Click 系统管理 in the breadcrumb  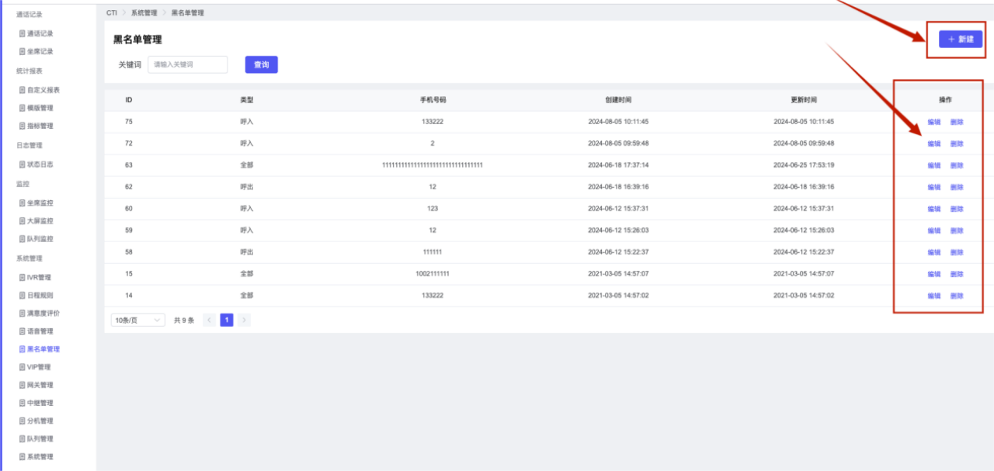pos(144,13)
